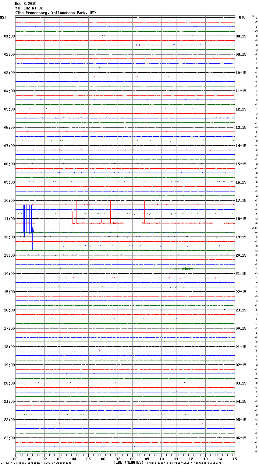Click the '21:15' UTC time label

[x=241, y=274]
